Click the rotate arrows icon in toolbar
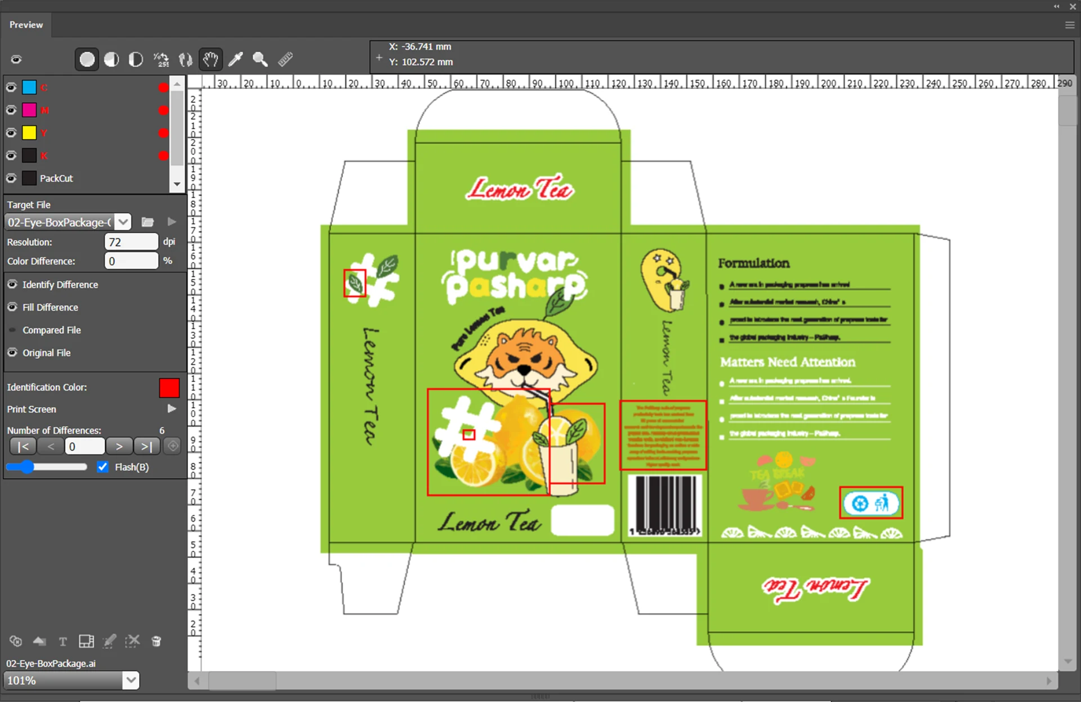 (x=186, y=60)
